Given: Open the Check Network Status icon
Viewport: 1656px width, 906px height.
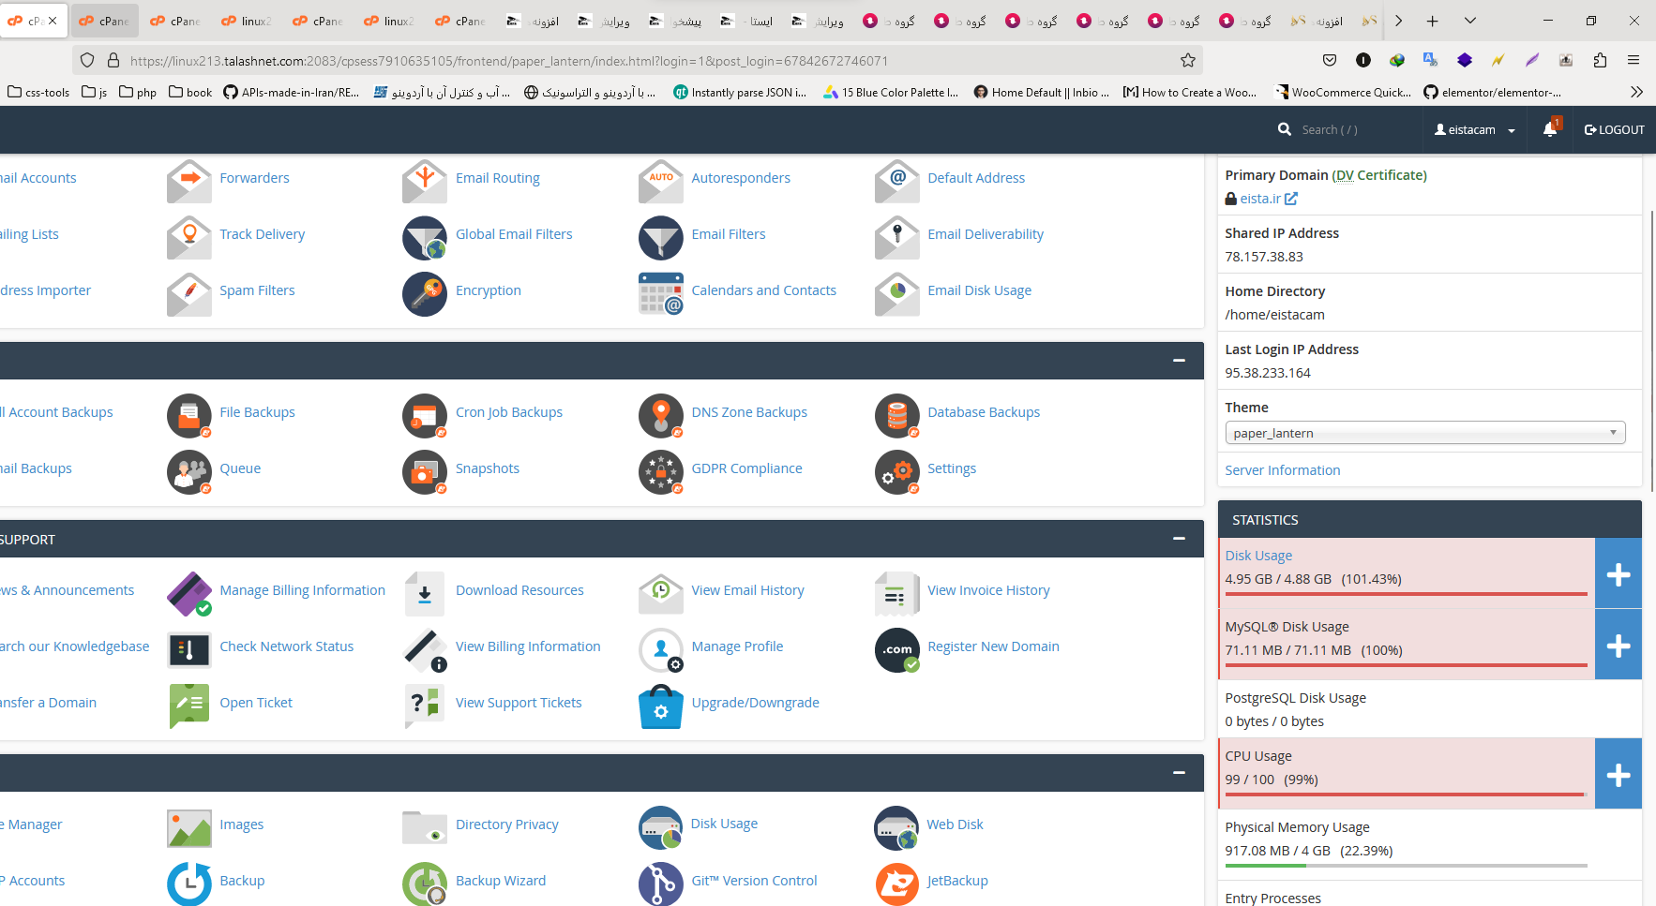Looking at the screenshot, I should pos(189,650).
